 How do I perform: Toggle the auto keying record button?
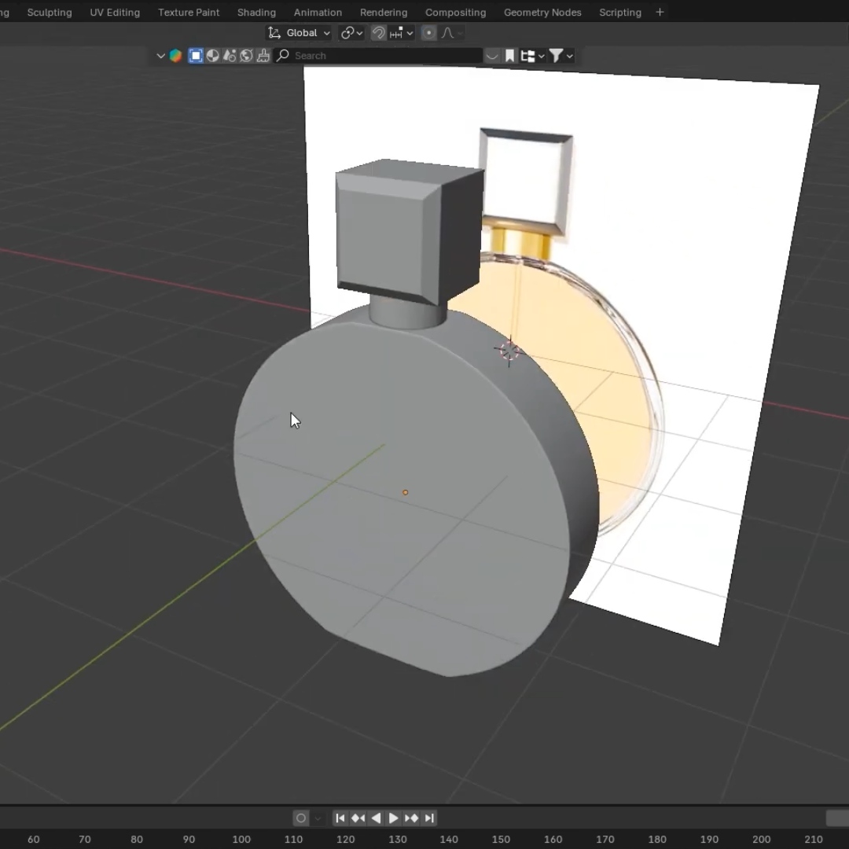coord(300,818)
